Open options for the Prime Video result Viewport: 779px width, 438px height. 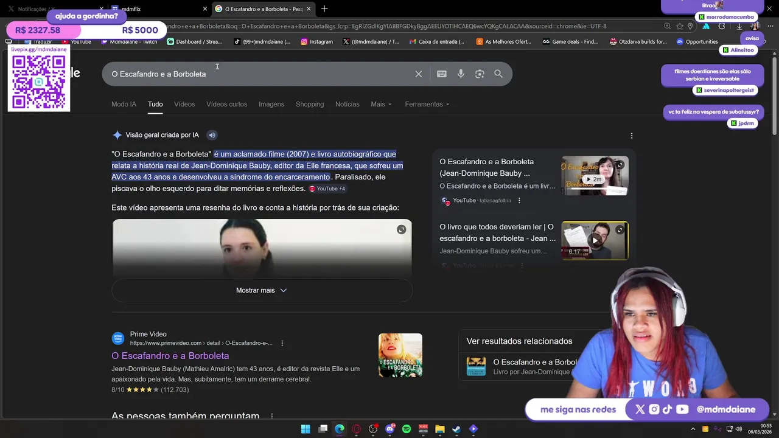pyautogui.click(x=282, y=343)
